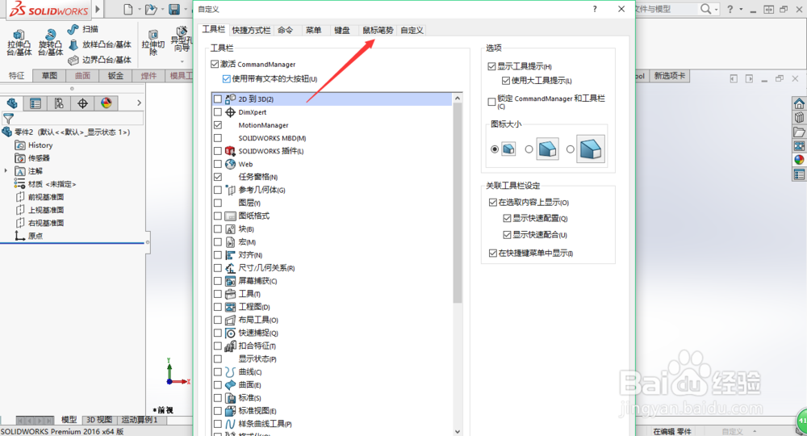Open the DisplayManager color ball tab

(x=106, y=103)
